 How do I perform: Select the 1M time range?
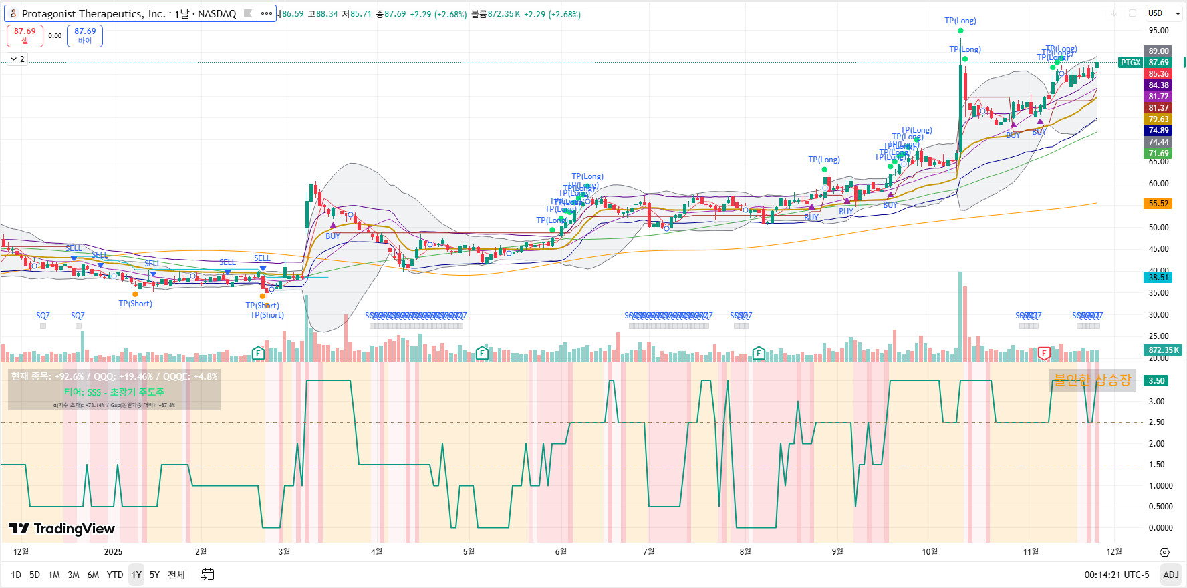click(54, 575)
